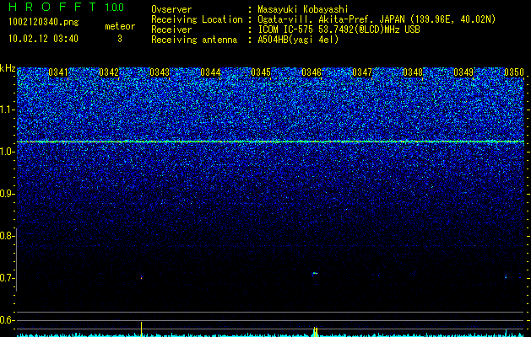Viewport: 531px width, 337px height.
Task: Click the 'Receiving antenna' label
Action: coord(194,40)
